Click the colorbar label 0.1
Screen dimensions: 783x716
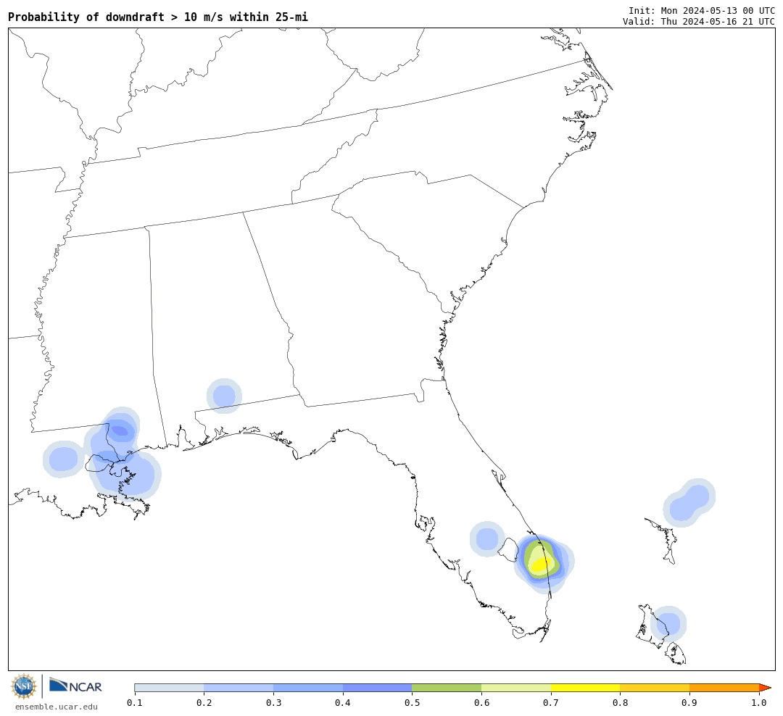pyautogui.click(x=134, y=703)
